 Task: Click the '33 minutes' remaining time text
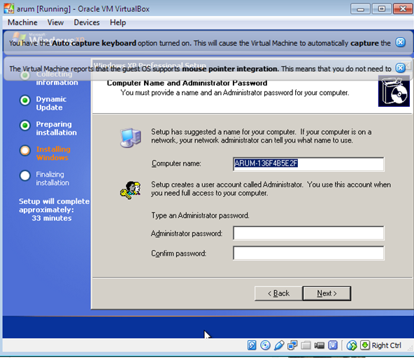(x=52, y=218)
